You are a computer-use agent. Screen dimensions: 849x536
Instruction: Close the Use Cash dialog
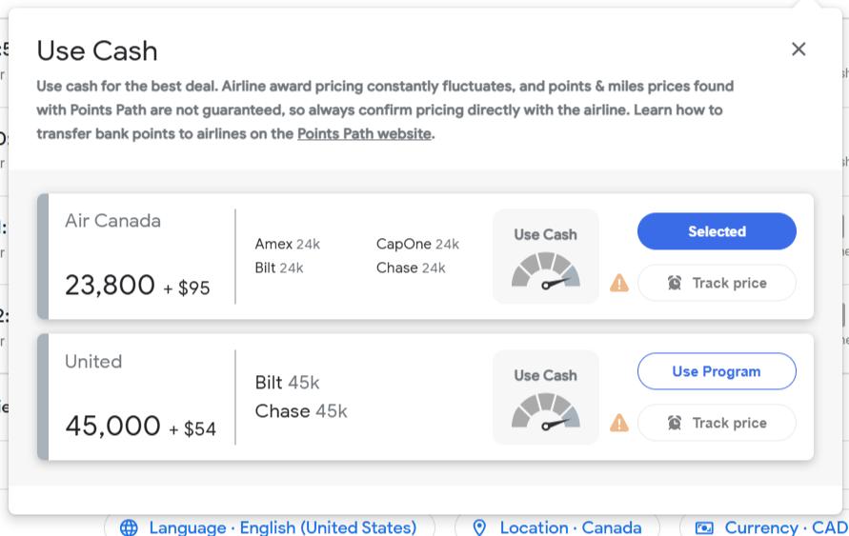coord(798,50)
